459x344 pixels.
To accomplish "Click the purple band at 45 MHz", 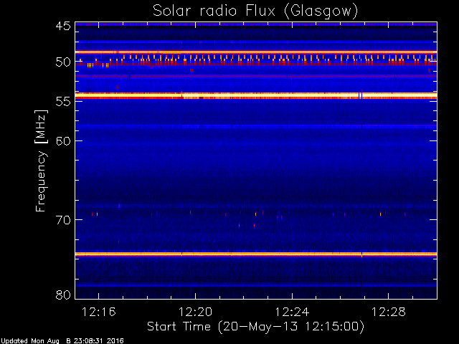I will tap(255, 24).
